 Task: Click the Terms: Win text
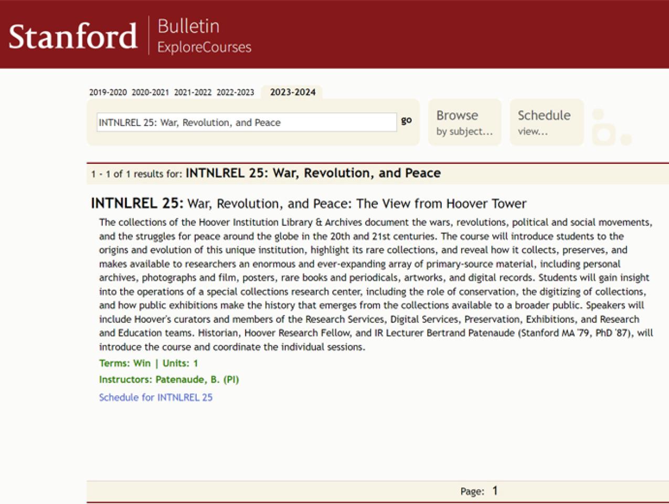click(125, 363)
